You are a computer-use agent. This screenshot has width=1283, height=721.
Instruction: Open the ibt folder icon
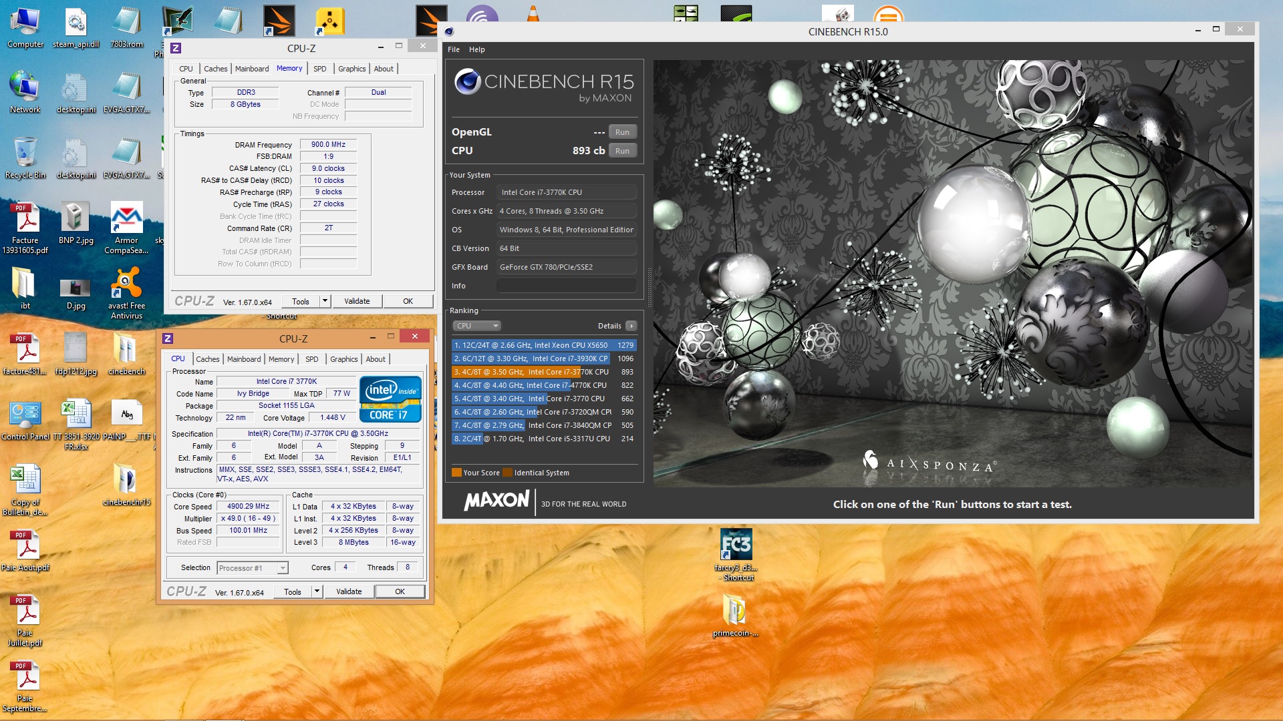[x=25, y=288]
